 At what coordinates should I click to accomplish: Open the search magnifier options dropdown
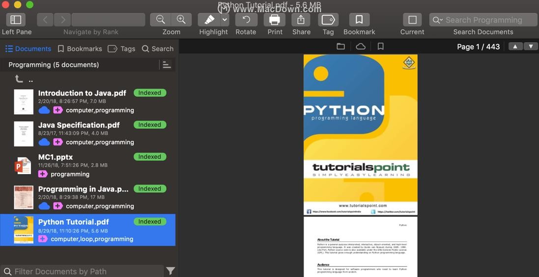438,20
